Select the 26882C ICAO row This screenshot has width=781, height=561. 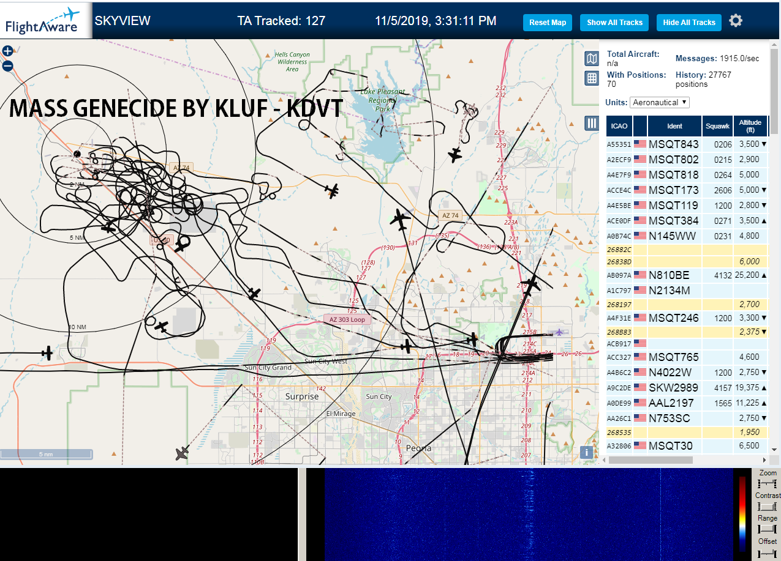pos(687,250)
